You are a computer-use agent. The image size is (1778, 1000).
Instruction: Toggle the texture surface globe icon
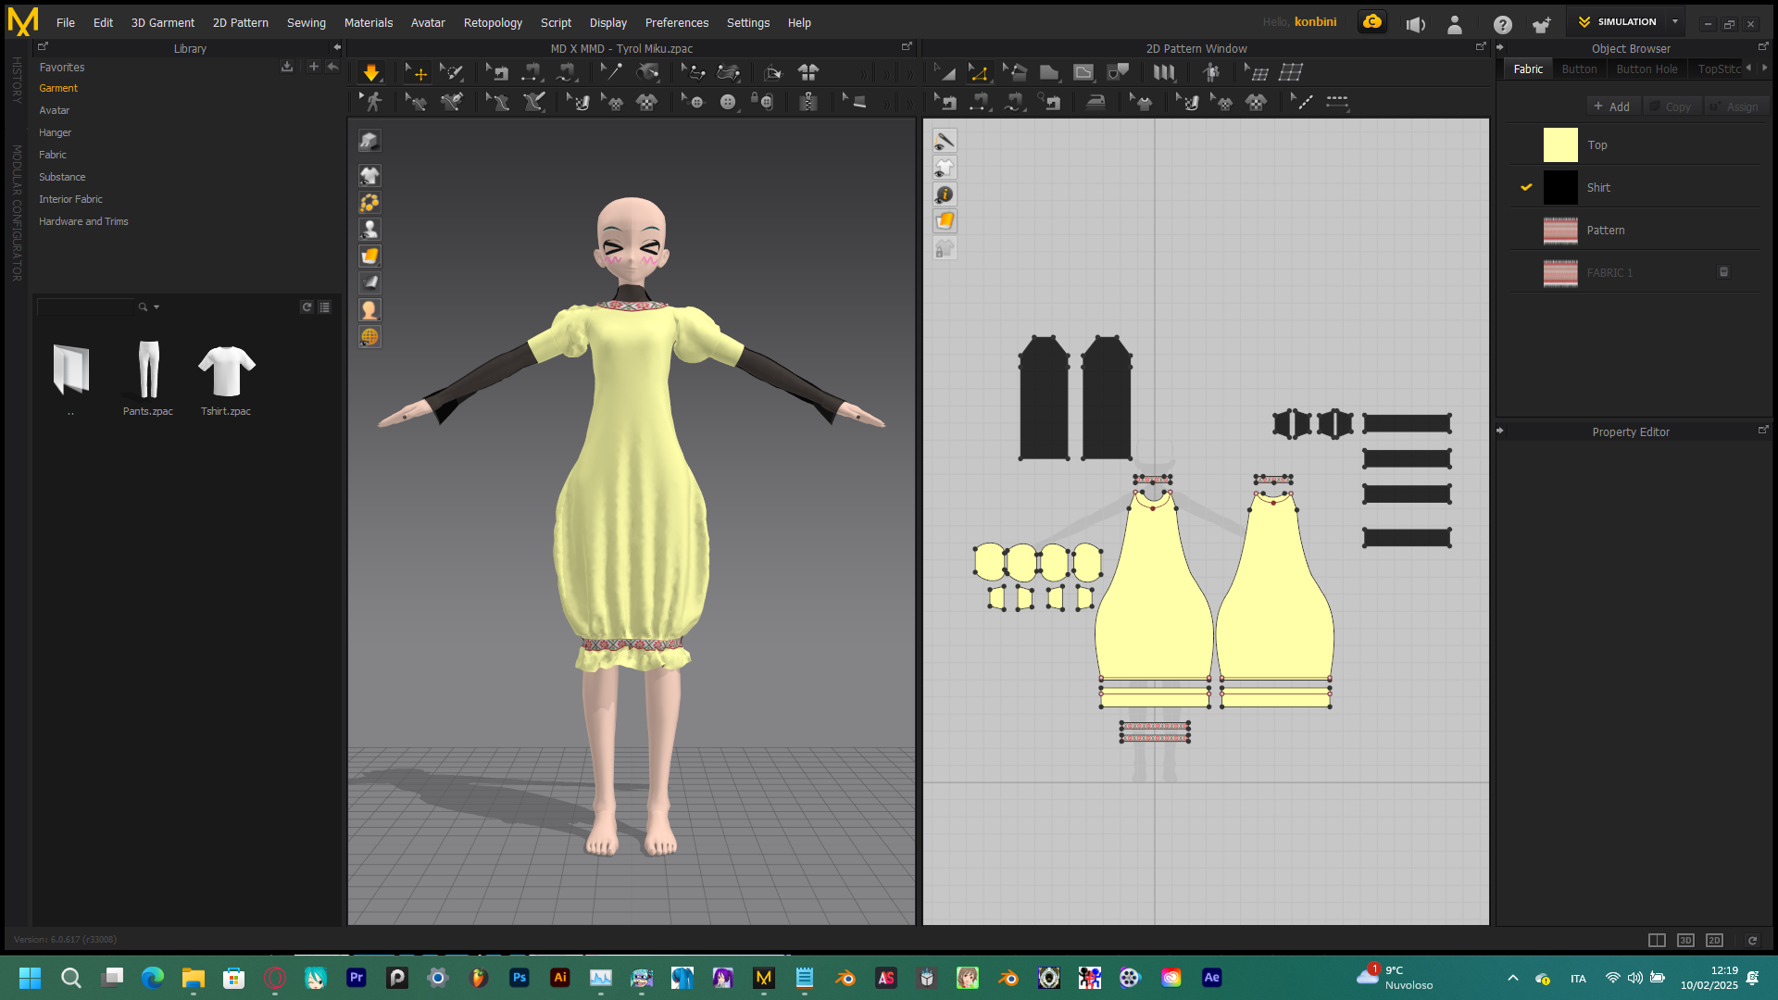(369, 336)
